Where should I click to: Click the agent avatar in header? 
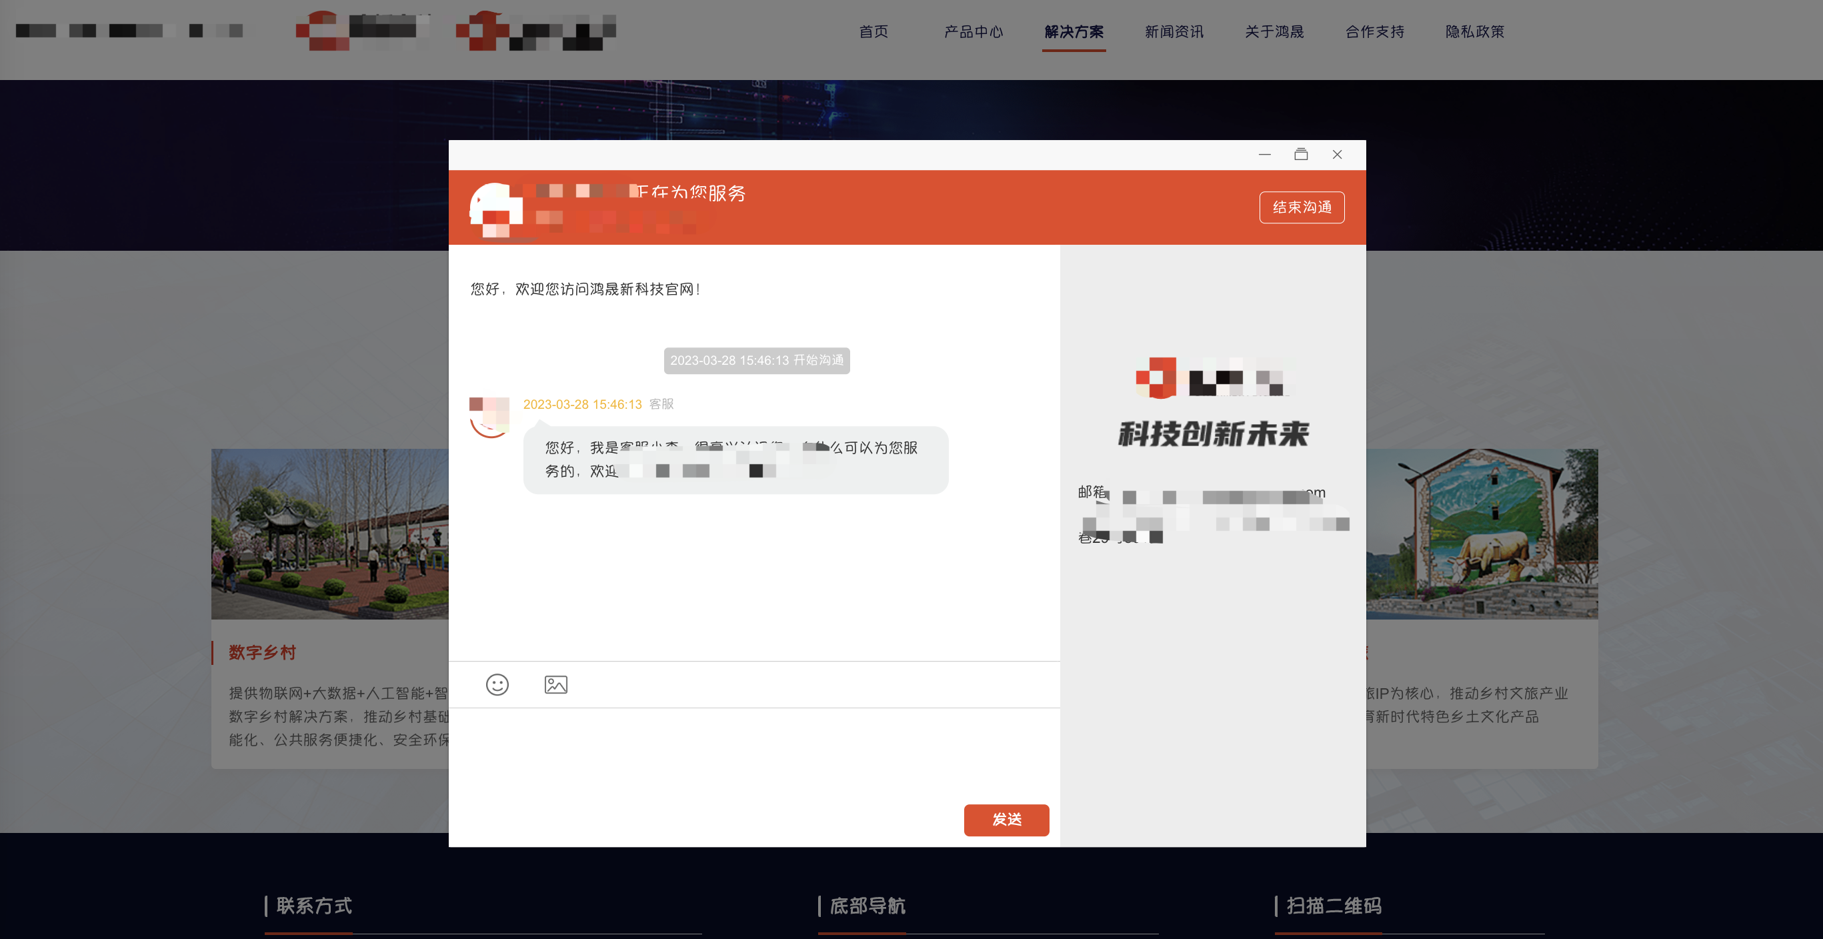click(x=496, y=210)
